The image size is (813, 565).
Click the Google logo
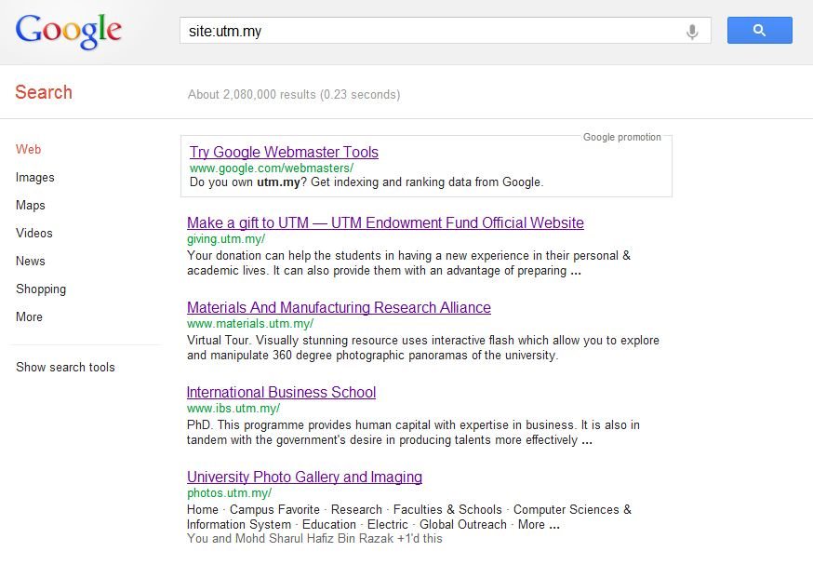(x=69, y=32)
